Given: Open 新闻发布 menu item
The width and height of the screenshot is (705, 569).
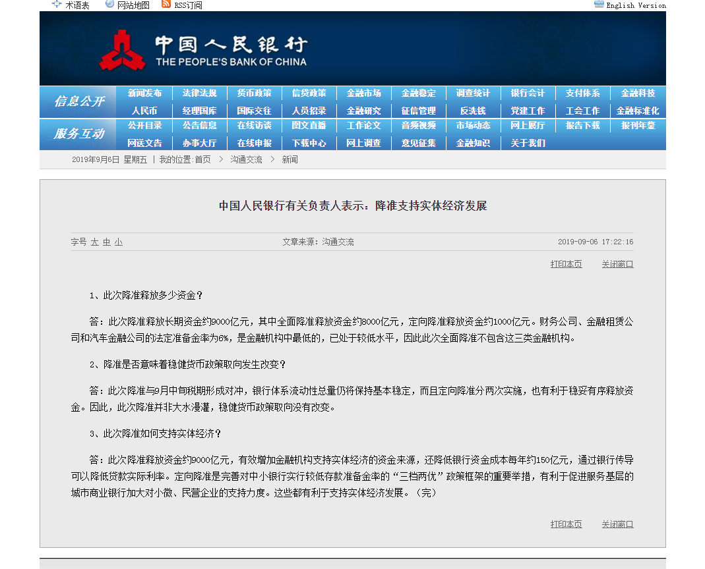Looking at the screenshot, I should point(144,93).
